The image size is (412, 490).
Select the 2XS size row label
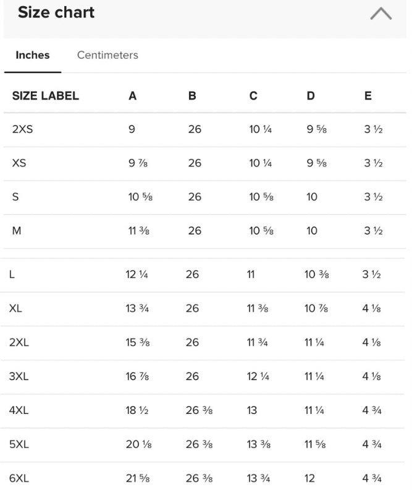click(22, 129)
